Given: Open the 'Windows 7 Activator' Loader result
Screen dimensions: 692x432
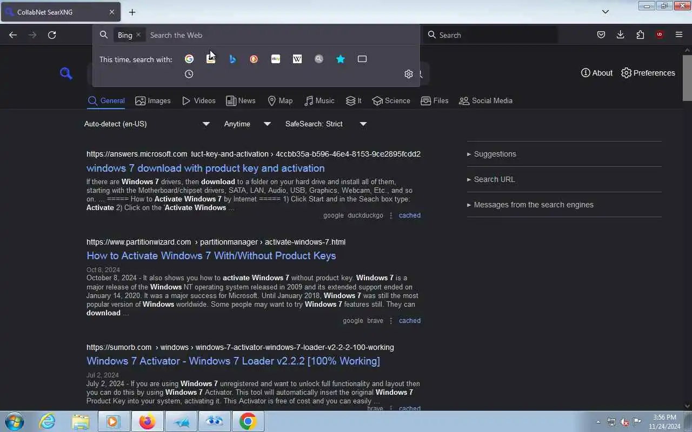Looking at the screenshot, I should point(233,361).
